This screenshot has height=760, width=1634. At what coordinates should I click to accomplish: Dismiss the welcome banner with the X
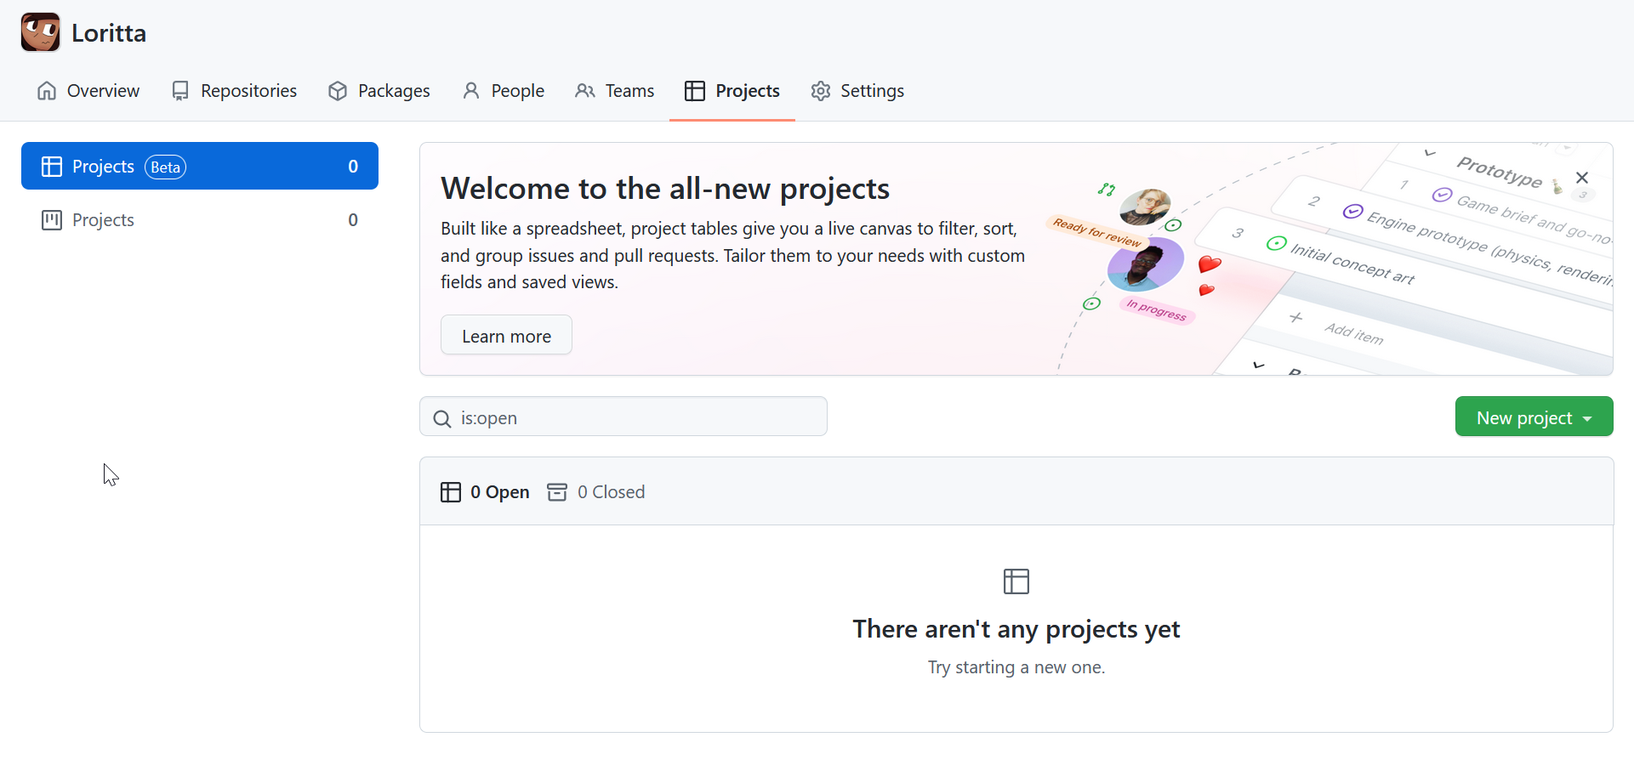click(1583, 178)
